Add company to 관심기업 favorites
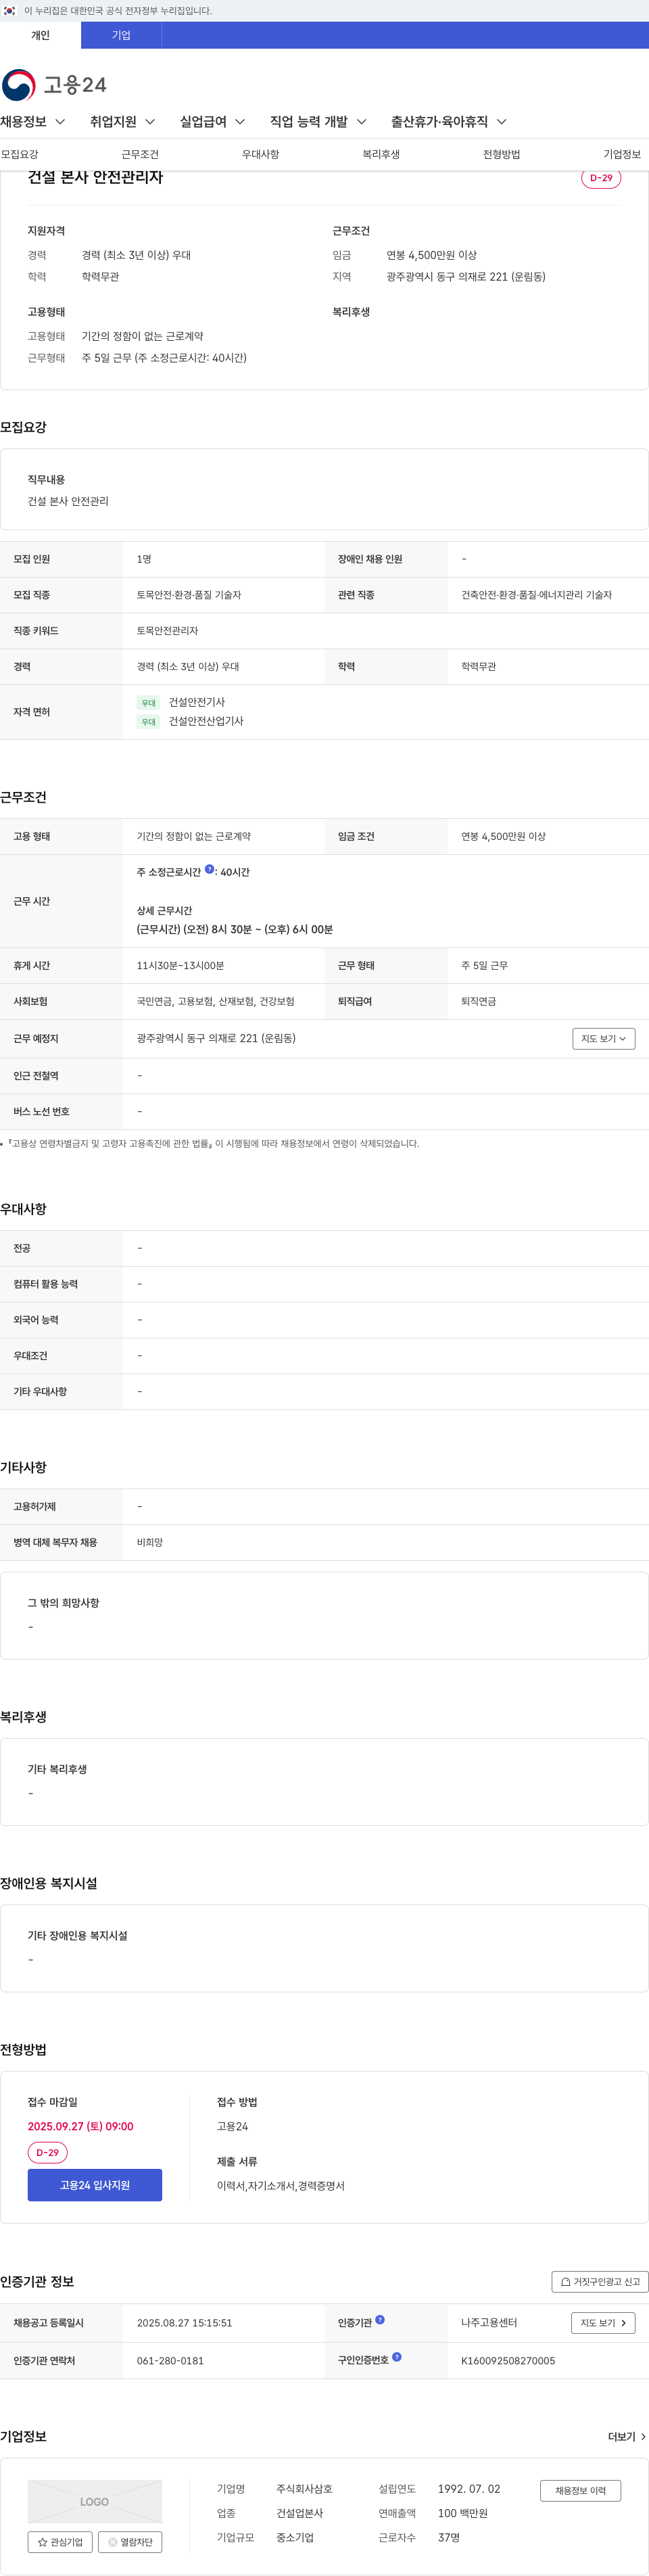Viewport: 649px width, 2576px height. 60,2542
